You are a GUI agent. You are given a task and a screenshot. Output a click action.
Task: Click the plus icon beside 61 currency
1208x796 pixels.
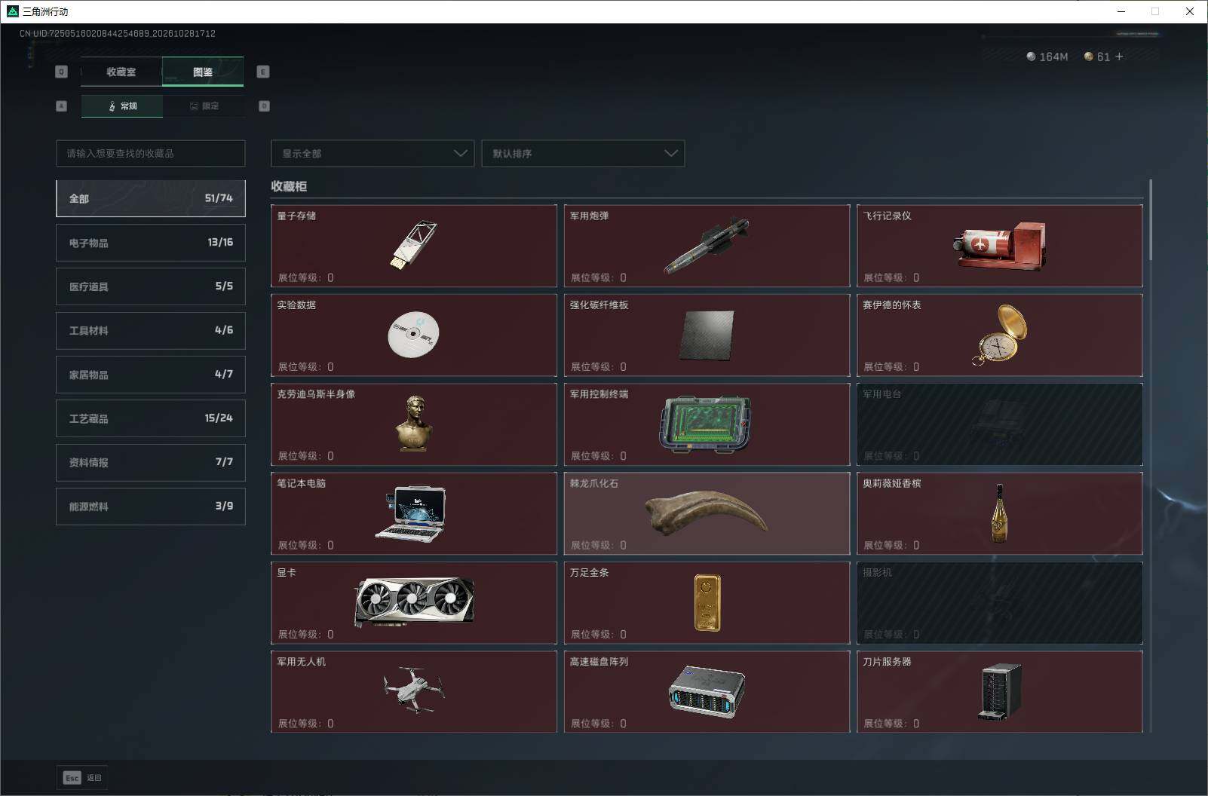coord(1119,57)
